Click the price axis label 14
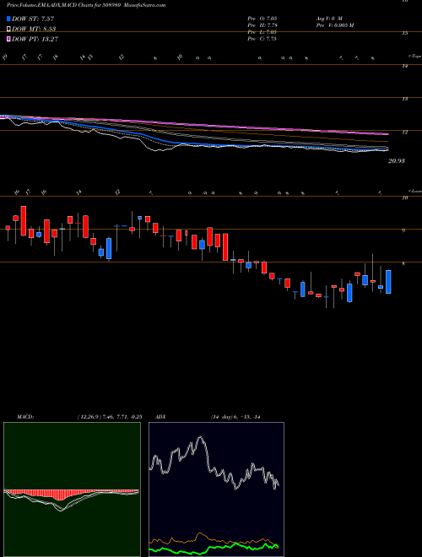 404,66
